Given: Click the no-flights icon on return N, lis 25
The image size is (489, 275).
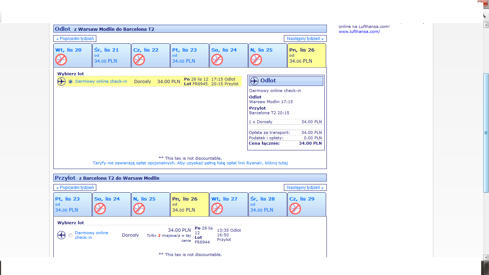Looking at the screenshot, I should 139,209.
